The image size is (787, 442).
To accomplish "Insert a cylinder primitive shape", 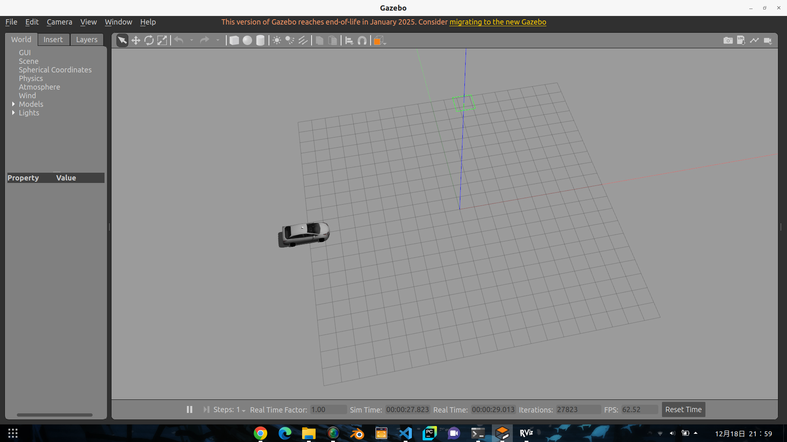I will tap(260, 40).
